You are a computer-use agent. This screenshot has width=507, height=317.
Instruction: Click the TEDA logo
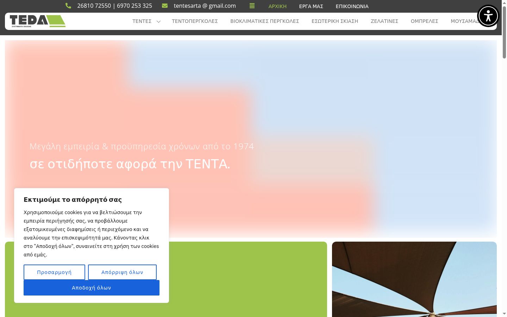coord(38,21)
